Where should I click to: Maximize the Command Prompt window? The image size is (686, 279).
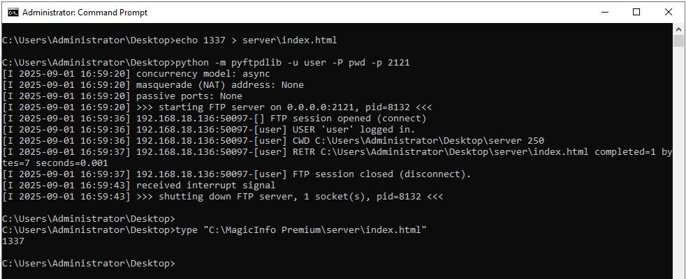636,12
